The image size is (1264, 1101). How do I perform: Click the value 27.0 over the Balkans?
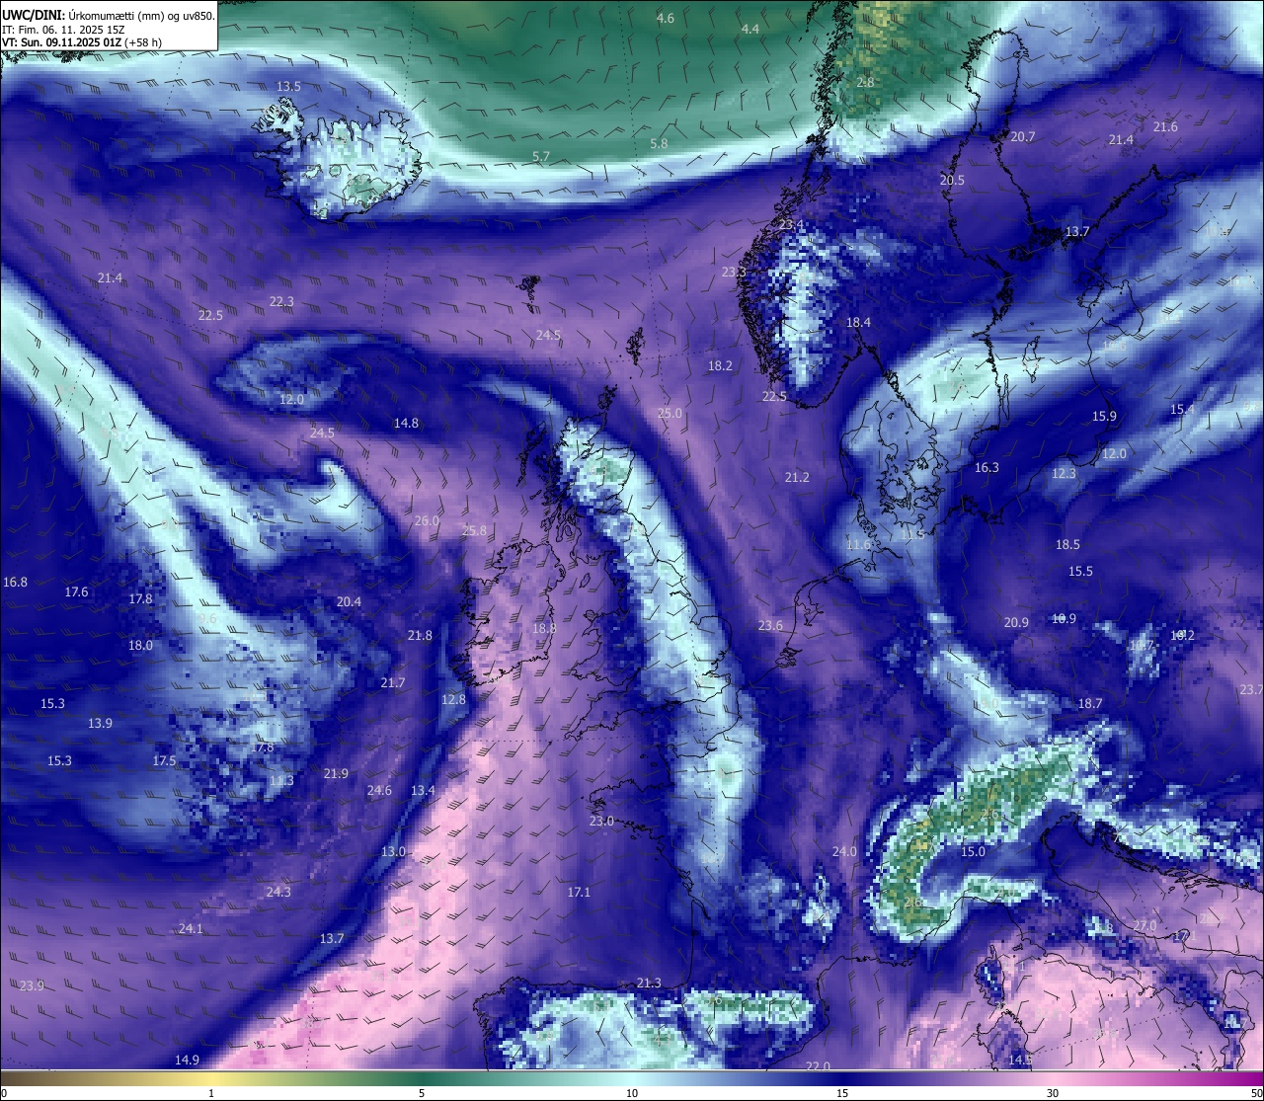click(1145, 925)
